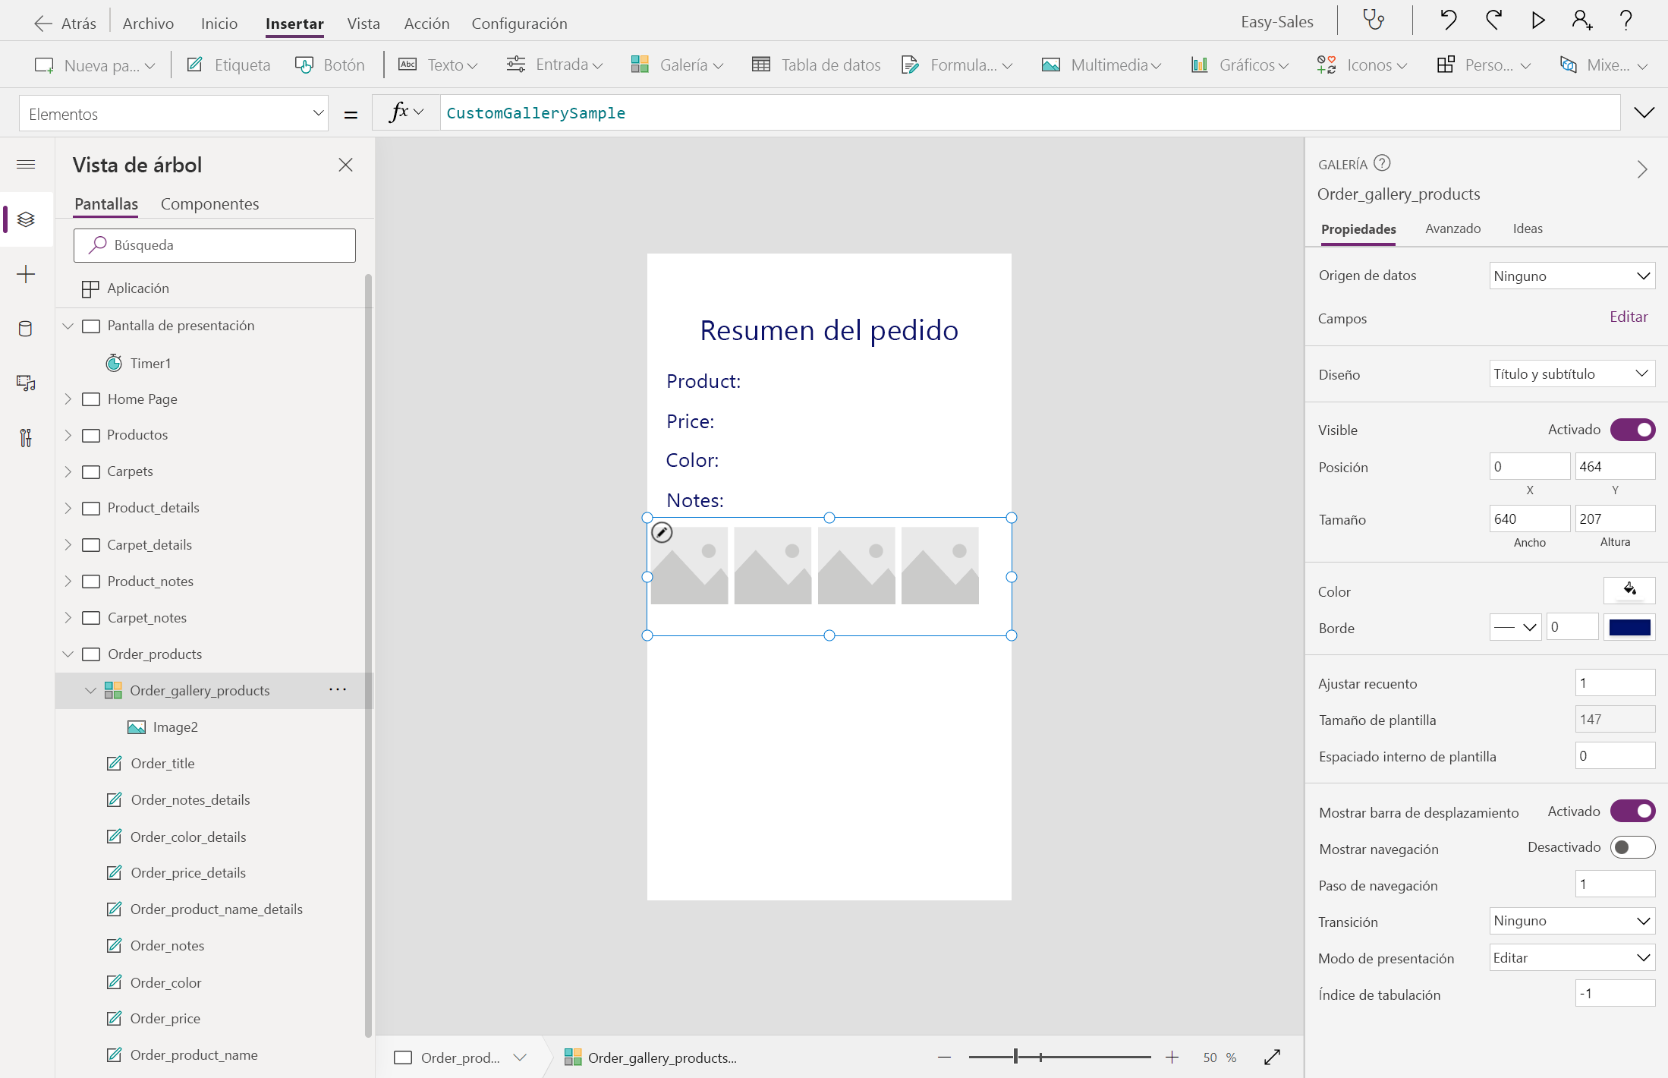Screen dimensions: 1668x1078
Task: Enable Mostrar navegación switch
Action: point(1632,847)
